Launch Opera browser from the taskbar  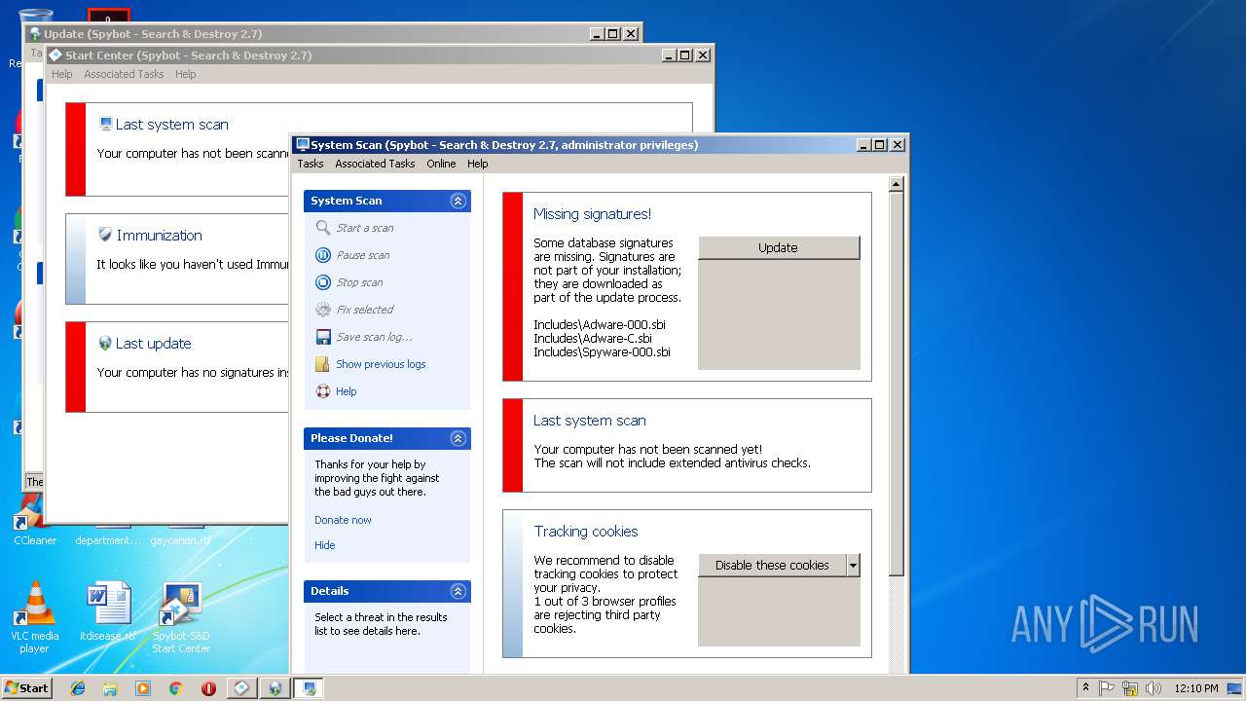(208, 688)
